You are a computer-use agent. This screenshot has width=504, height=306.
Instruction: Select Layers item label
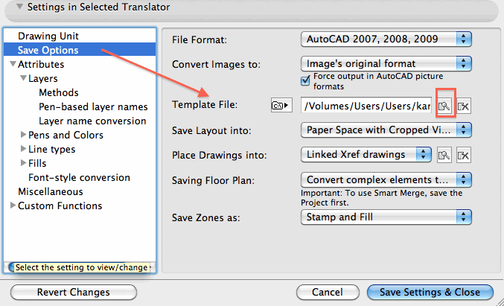pyautogui.click(x=42, y=78)
